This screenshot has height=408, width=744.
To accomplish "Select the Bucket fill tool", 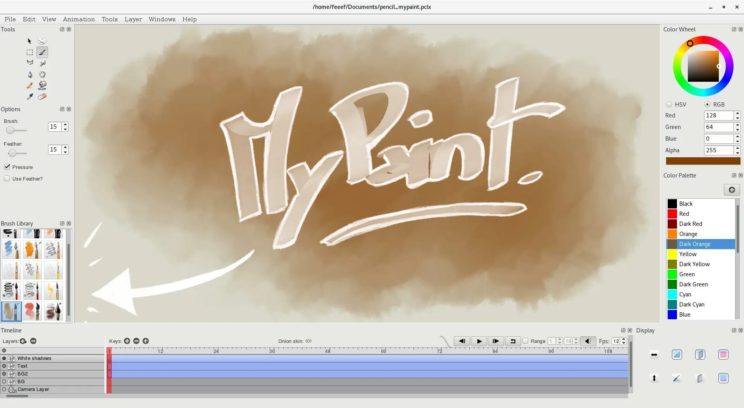I will click(42, 85).
